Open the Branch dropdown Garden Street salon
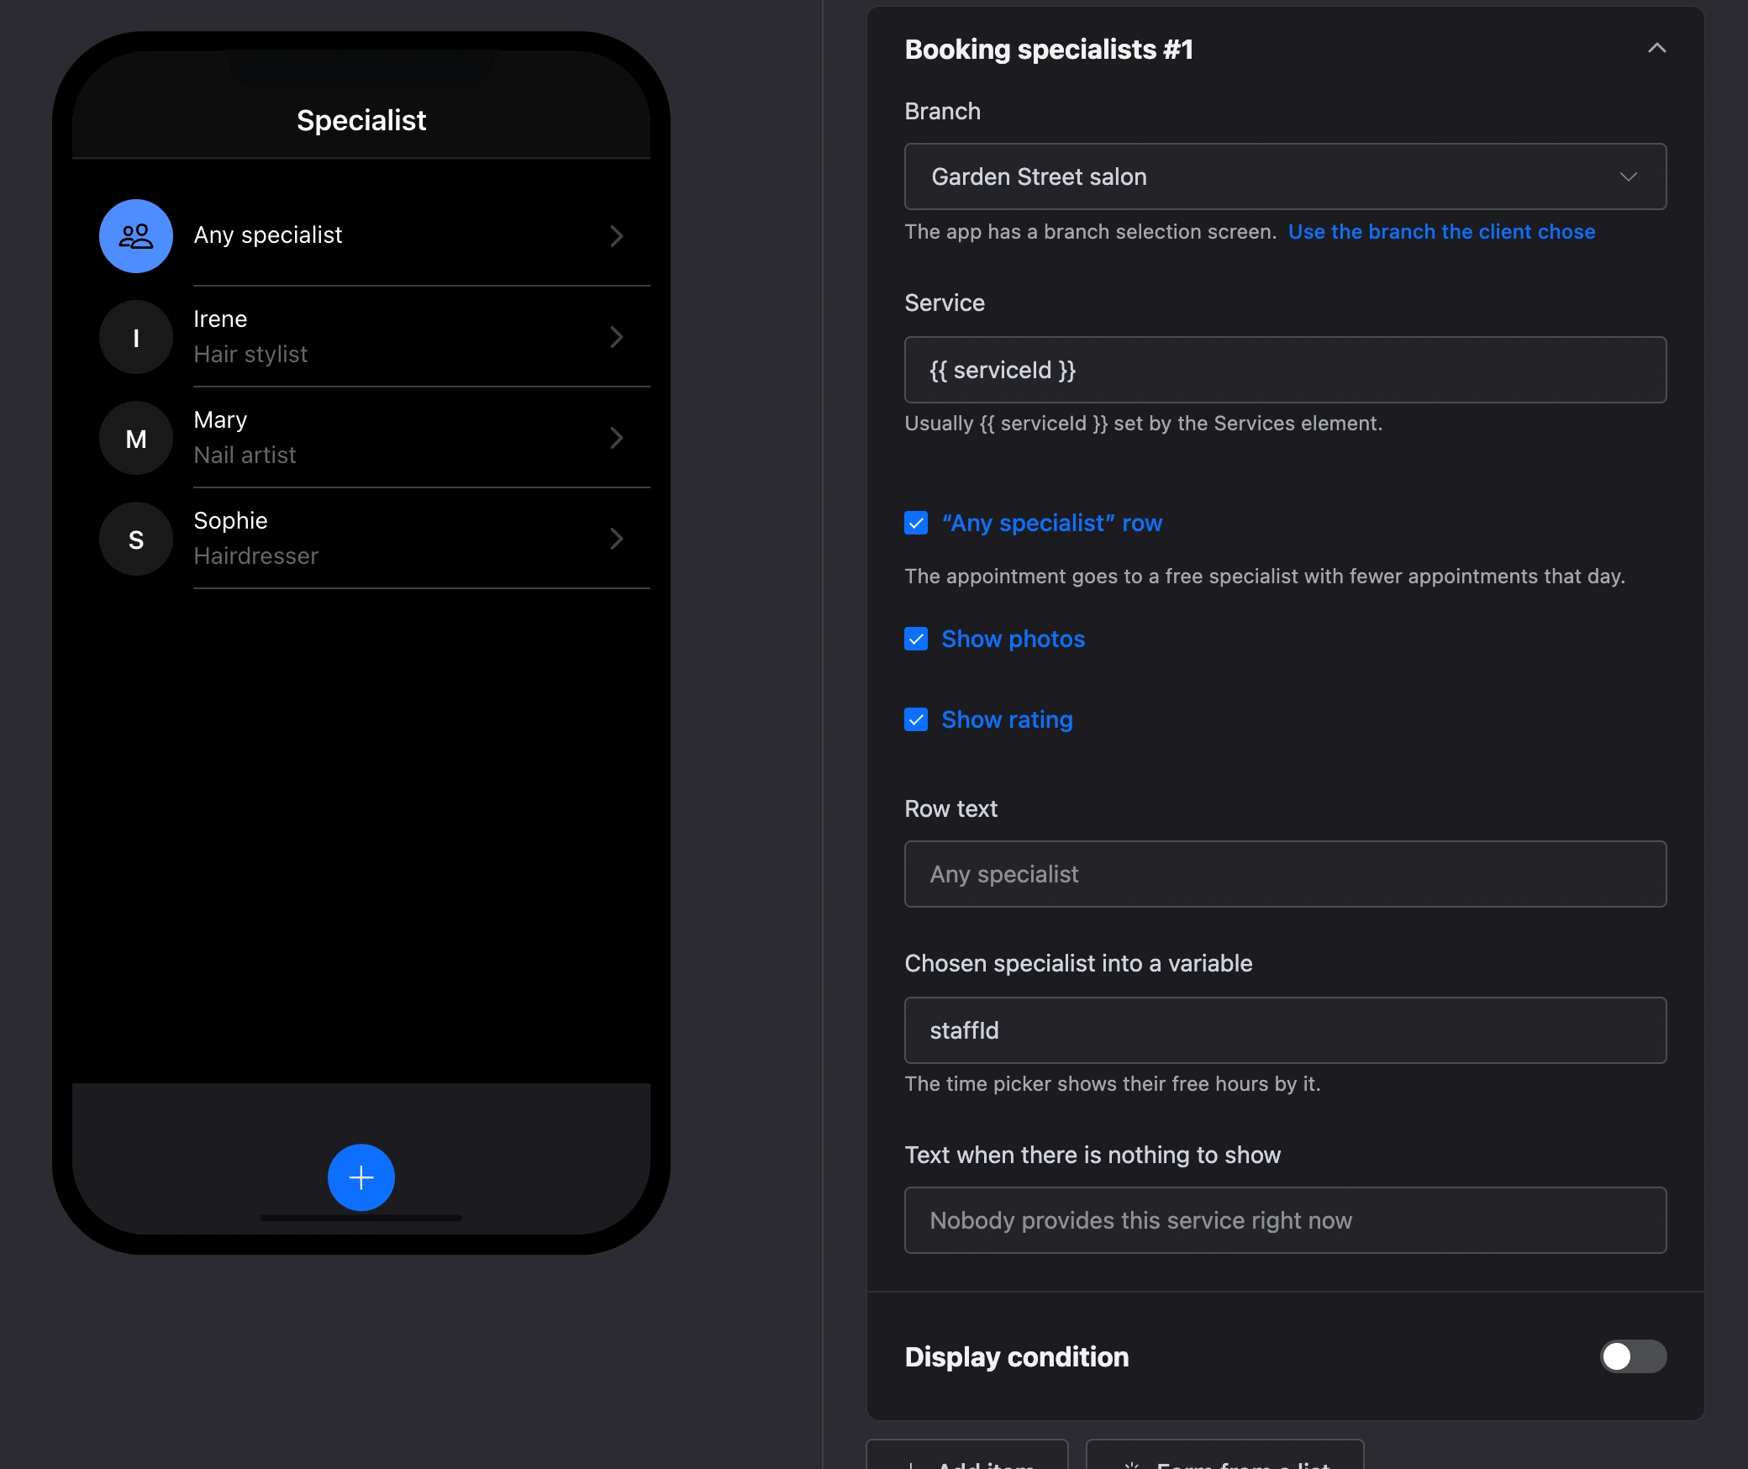Image resolution: width=1748 pixels, height=1469 pixels. (1285, 176)
